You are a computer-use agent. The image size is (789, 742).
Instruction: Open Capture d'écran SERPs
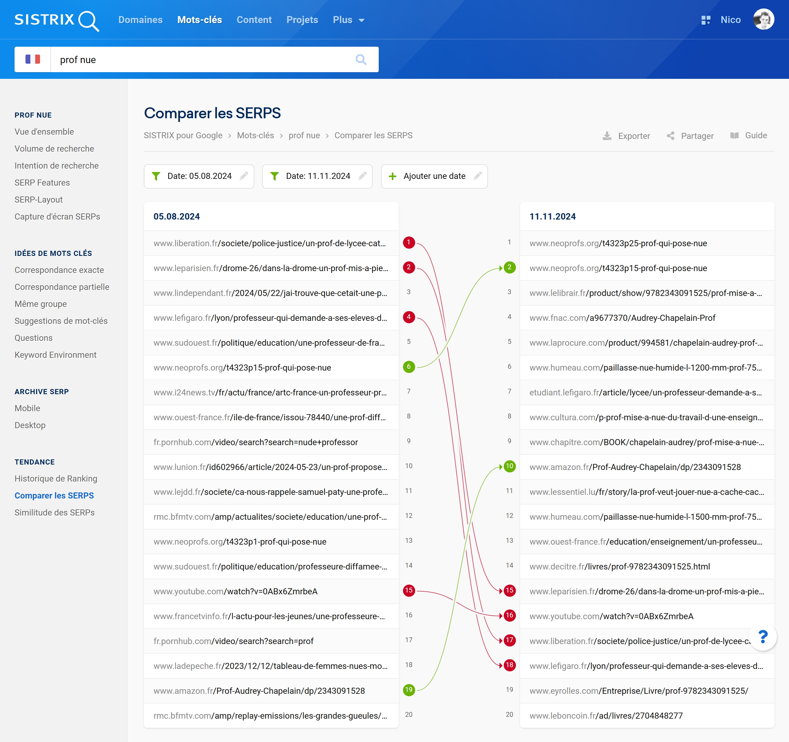pos(57,217)
